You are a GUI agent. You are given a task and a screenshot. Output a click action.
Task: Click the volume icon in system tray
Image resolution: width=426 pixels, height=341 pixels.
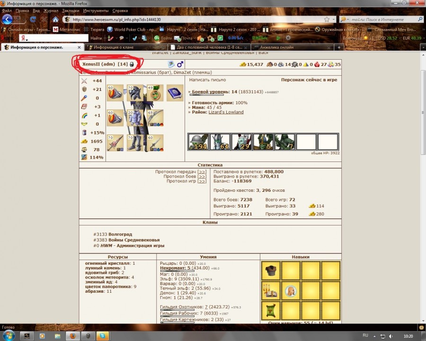(390, 336)
